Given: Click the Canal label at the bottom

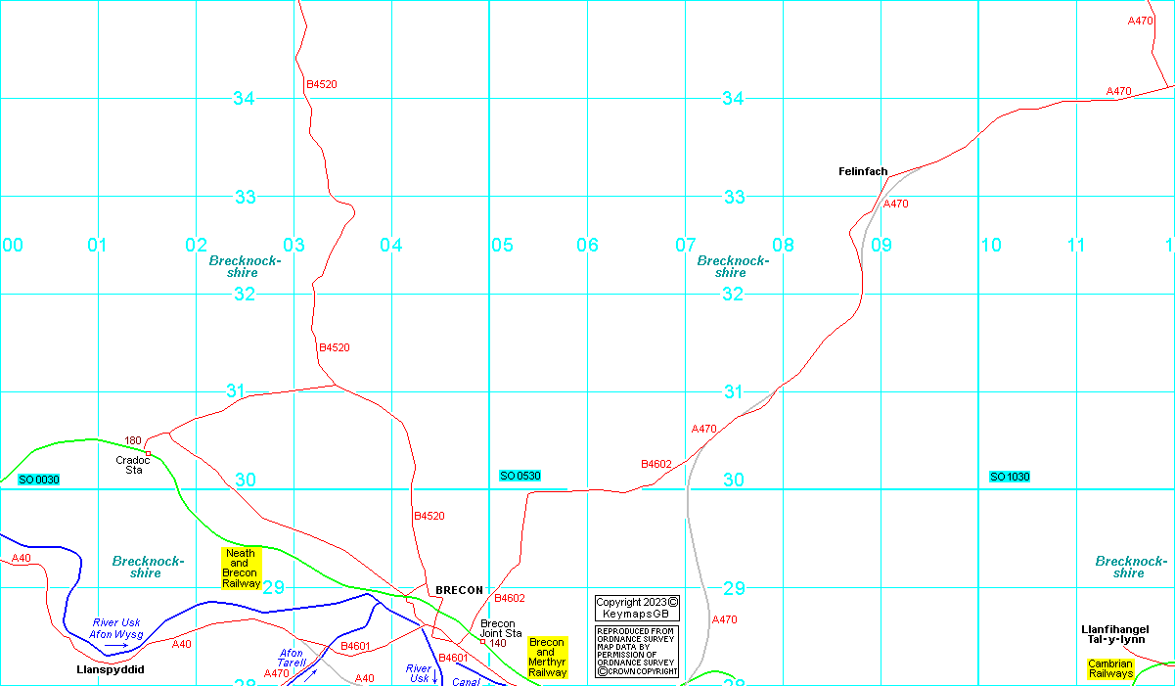Looking at the screenshot, I should coord(466,682).
